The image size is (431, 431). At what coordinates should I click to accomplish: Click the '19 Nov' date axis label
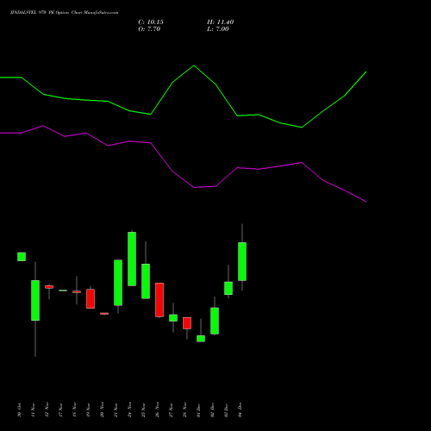pos(88,410)
